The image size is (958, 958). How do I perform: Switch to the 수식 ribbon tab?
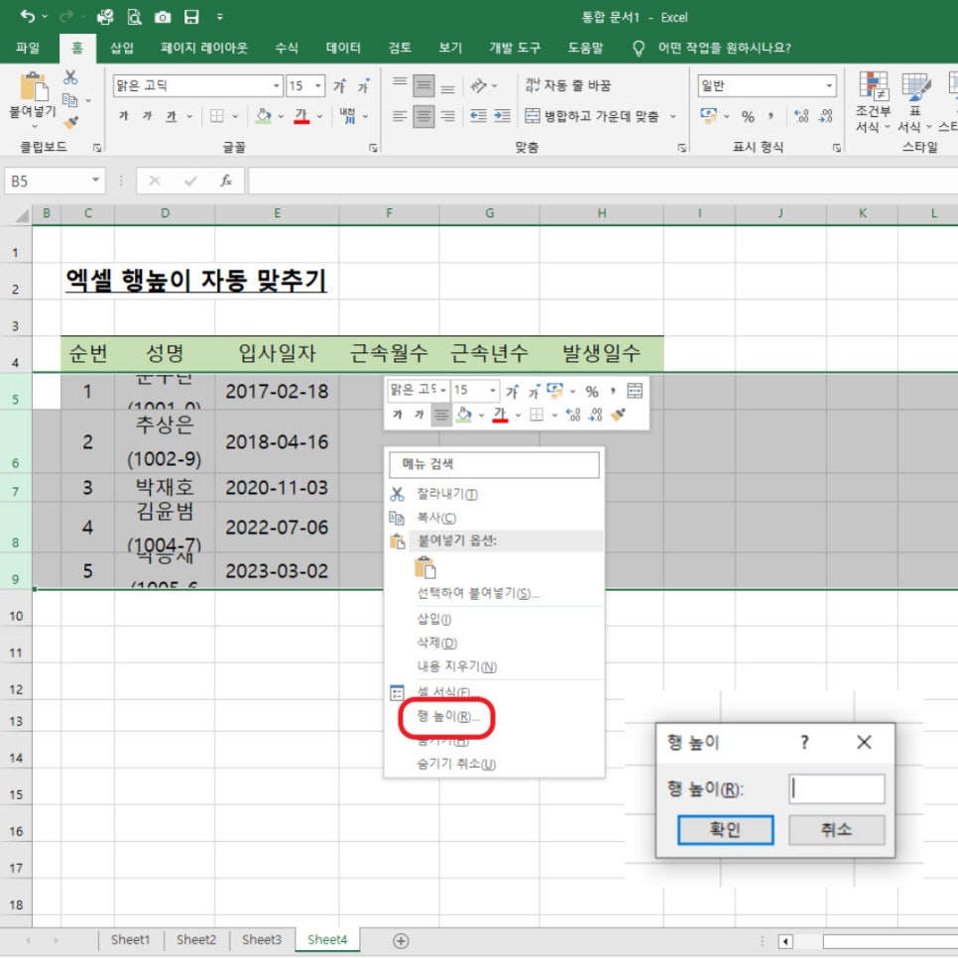[x=286, y=48]
